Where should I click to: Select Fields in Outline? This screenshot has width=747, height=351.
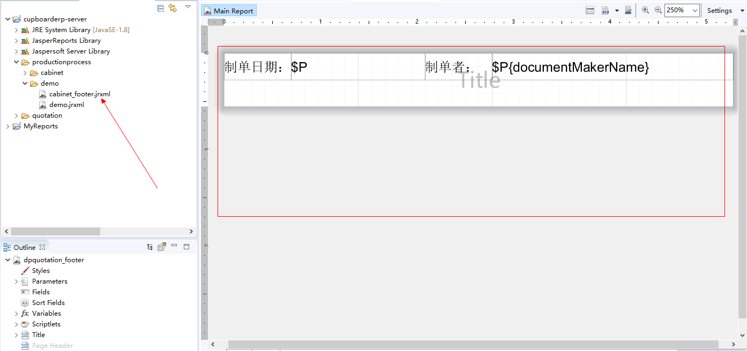coord(41,292)
